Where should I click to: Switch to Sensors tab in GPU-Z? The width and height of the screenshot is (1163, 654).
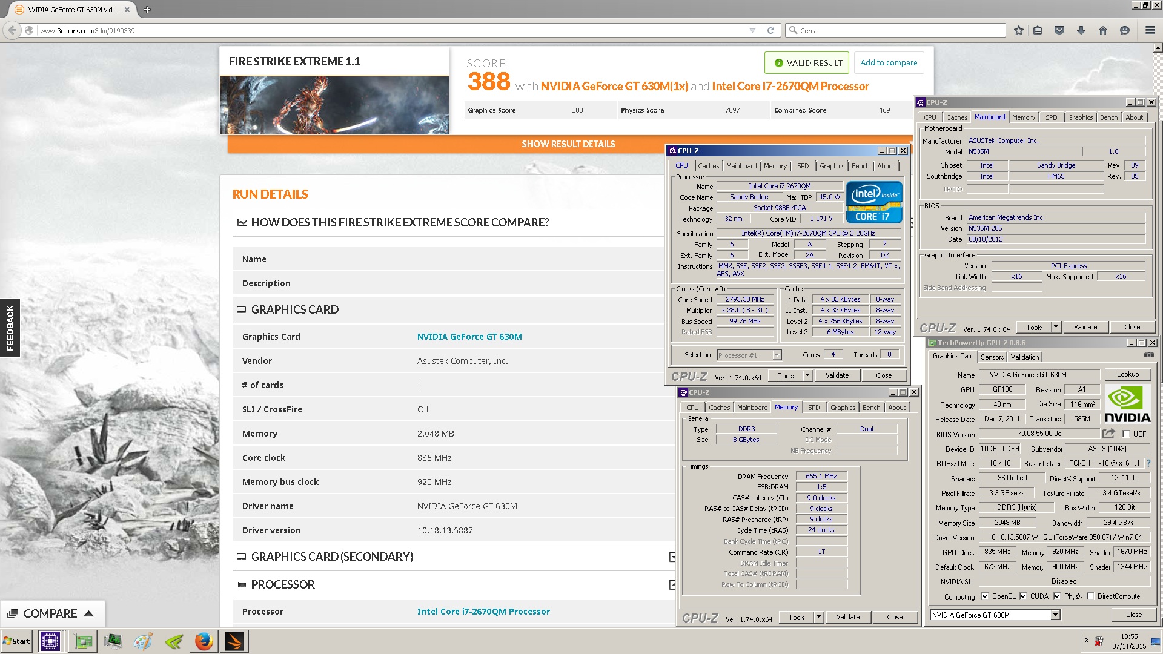[x=992, y=357]
